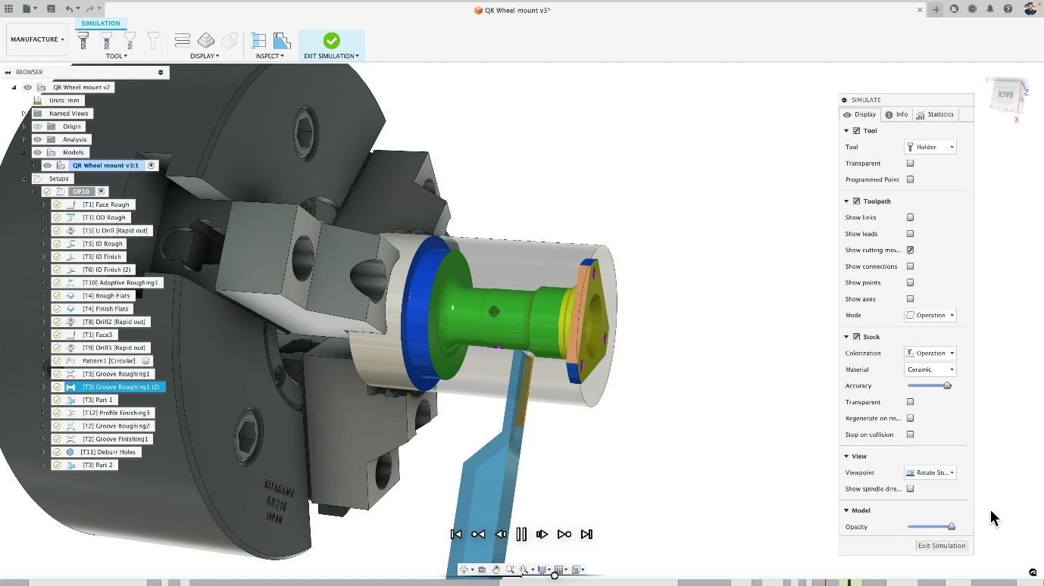Change the stock Material from Ceramic
Viewport: 1044px width, 586px height.
pos(930,369)
